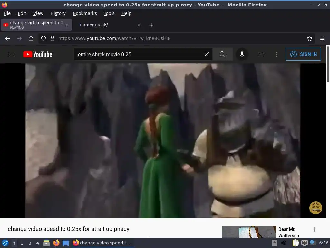Screen dimensions: 330x248
Task: Run search with the magnifier button
Action: (x=222, y=54)
